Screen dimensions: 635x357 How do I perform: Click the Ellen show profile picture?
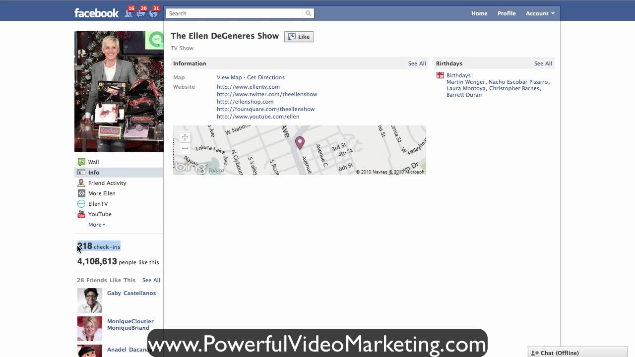pos(119,91)
